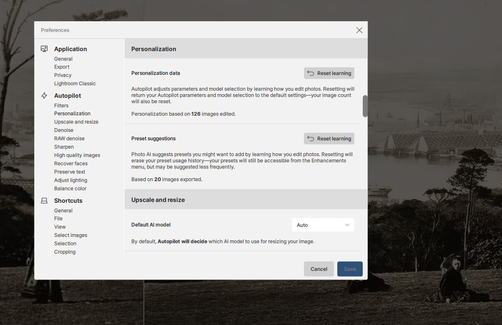
Task: Open RAW denoise settings
Action: (69, 138)
